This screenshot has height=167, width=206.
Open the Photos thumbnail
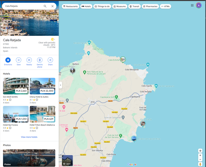[29, 158]
